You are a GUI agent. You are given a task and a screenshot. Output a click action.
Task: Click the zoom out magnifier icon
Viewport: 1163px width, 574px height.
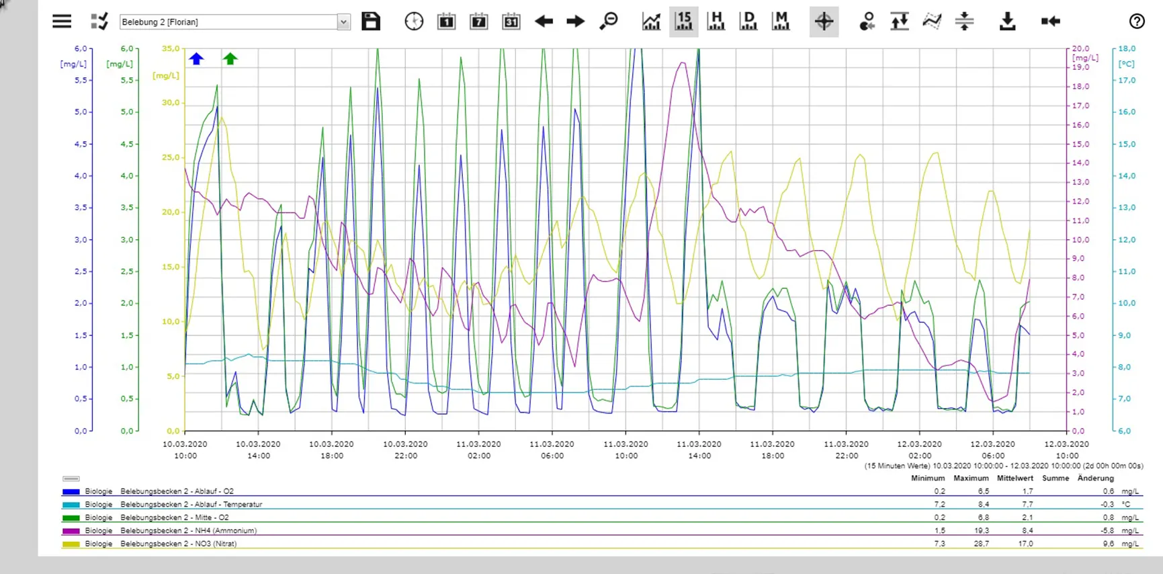coord(609,22)
